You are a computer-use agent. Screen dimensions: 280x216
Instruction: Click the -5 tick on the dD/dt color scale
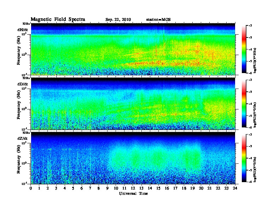pyautogui.click(x=250, y=116)
